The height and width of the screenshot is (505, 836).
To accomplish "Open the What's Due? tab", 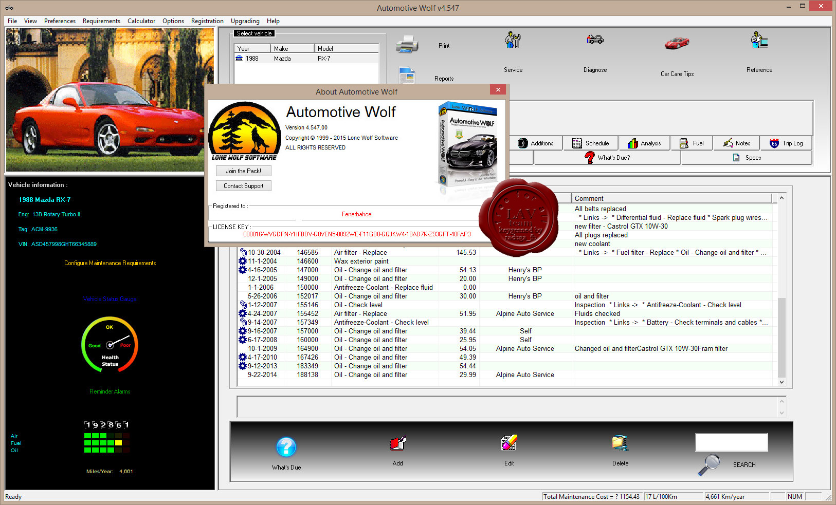I will [x=607, y=158].
